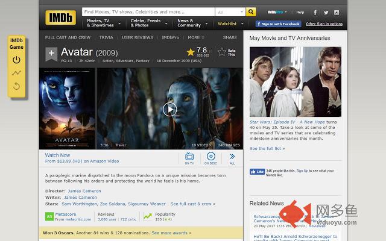Click in the Find Movies search field

click(148, 12)
